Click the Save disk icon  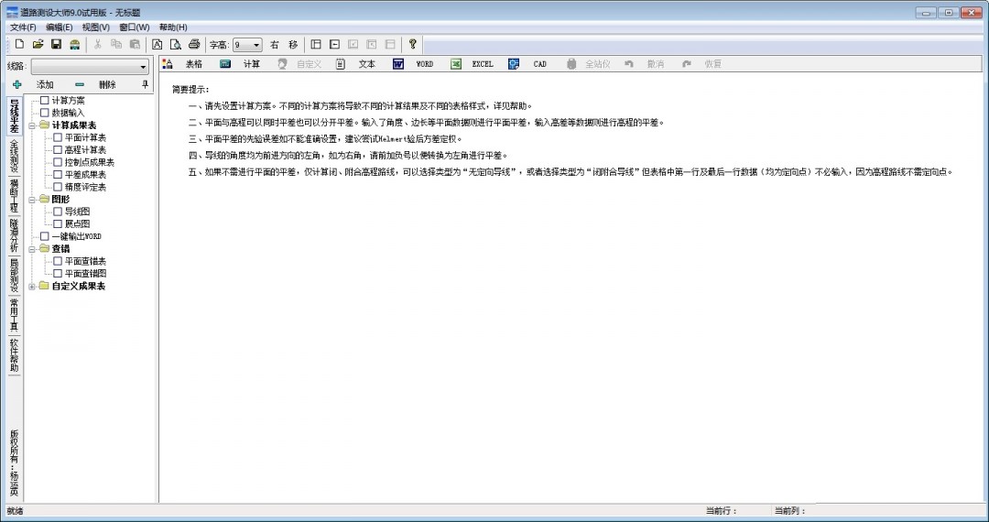coord(56,44)
